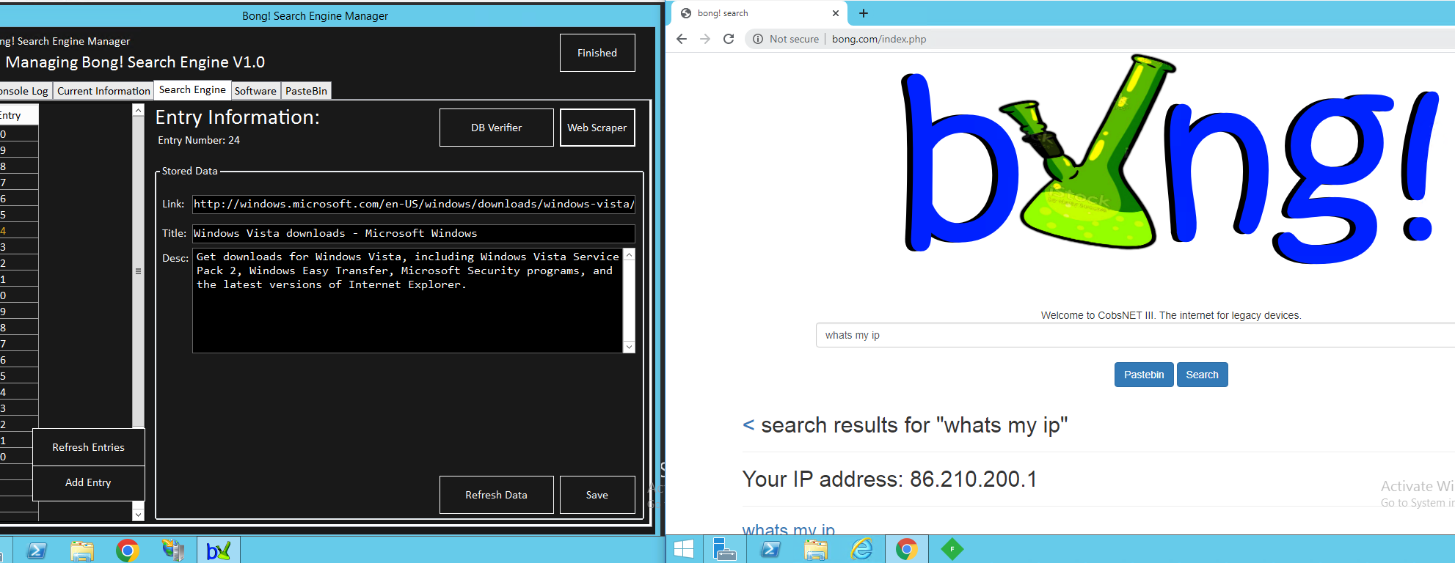
Task: Click the blue Search button
Action: point(1202,375)
